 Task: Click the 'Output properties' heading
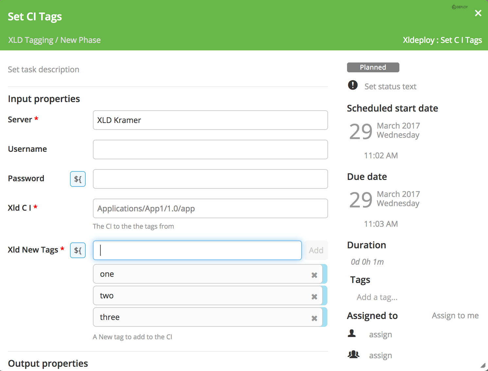(48, 363)
